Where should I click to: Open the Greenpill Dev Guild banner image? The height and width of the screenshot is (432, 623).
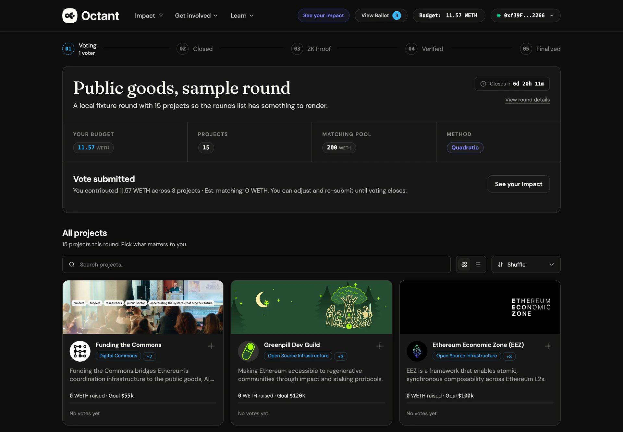point(311,307)
